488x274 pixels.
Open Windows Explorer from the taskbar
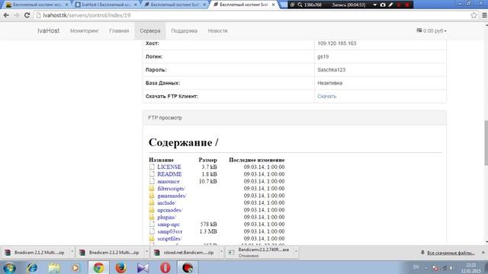click(x=54, y=267)
